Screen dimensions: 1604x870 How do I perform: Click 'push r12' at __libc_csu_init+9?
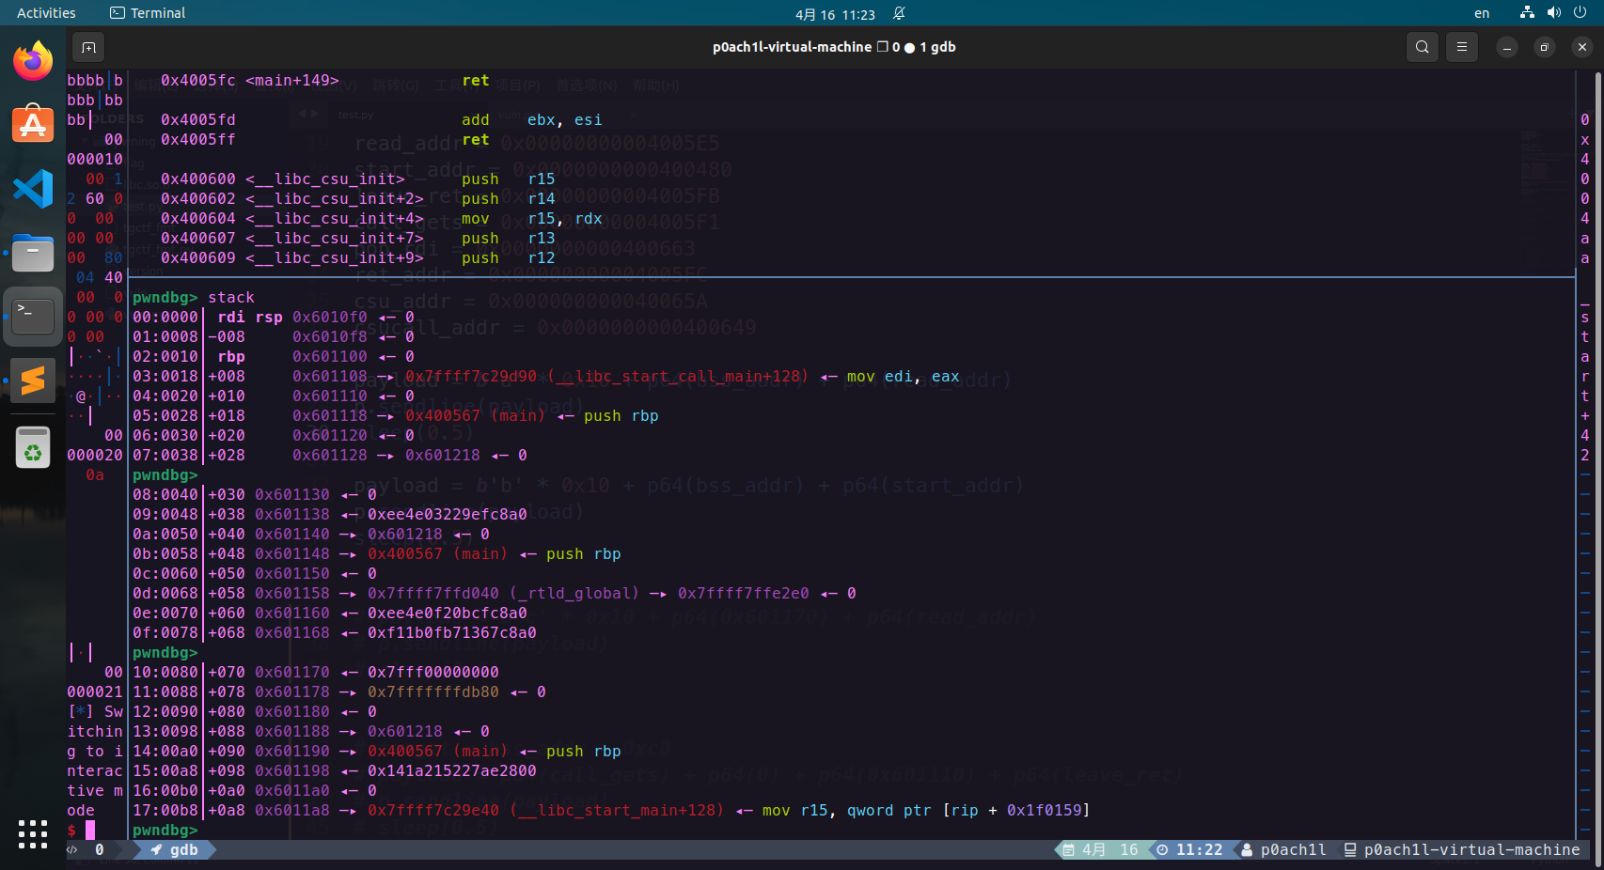(x=508, y=257)
